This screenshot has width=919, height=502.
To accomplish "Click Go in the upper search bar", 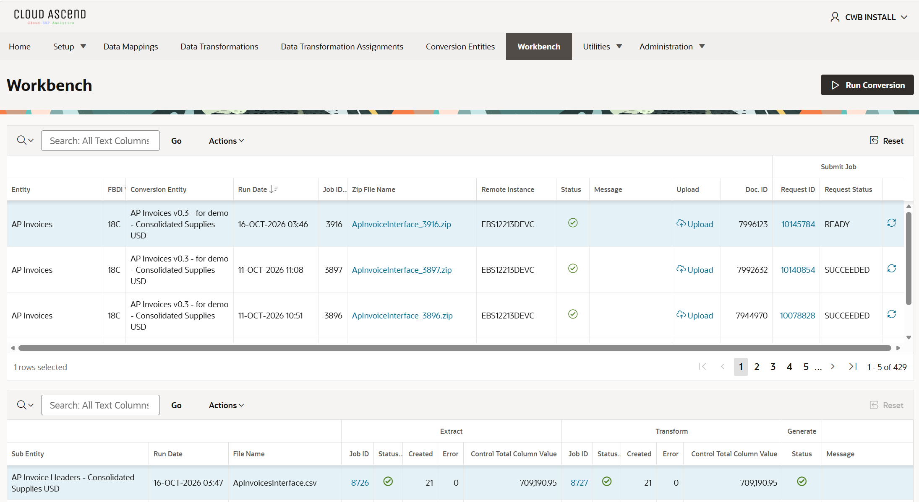I will pos(176,141).
